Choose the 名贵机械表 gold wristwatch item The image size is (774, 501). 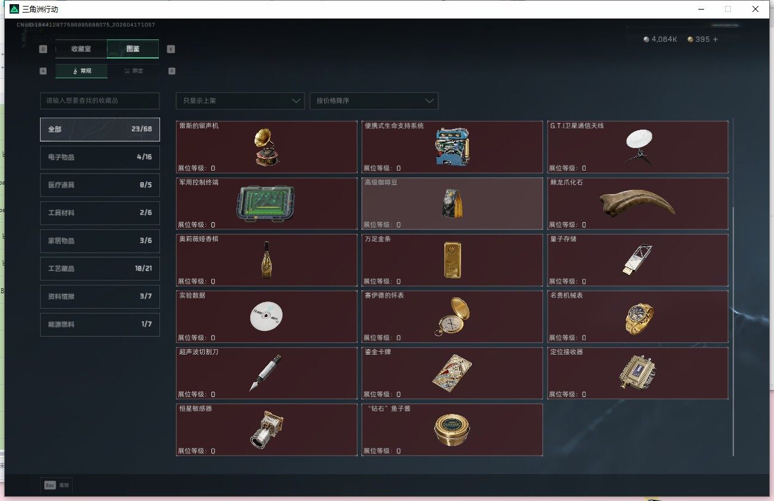pos(638,316)
